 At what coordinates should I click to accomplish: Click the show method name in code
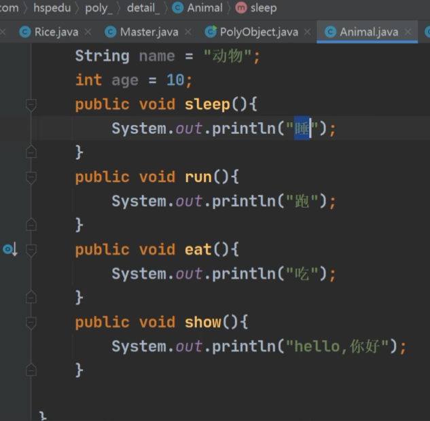(x=202, y=322)
